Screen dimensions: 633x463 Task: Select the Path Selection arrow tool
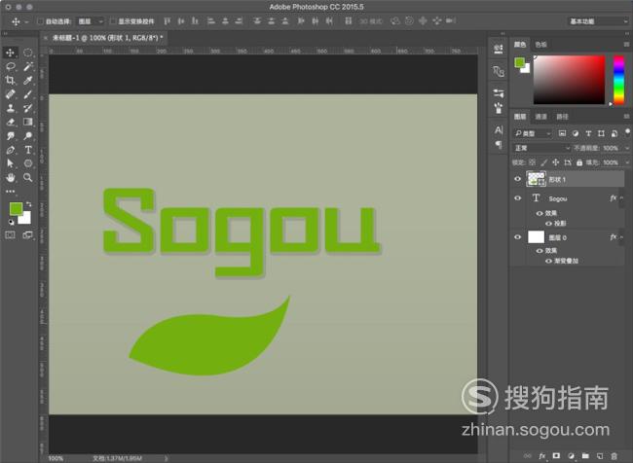(x=10, y=163)
